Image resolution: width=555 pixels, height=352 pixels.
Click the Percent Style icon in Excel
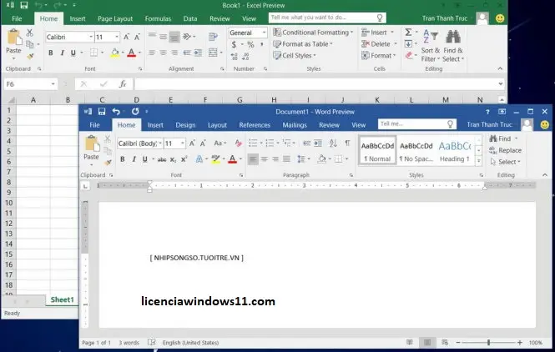250,44
